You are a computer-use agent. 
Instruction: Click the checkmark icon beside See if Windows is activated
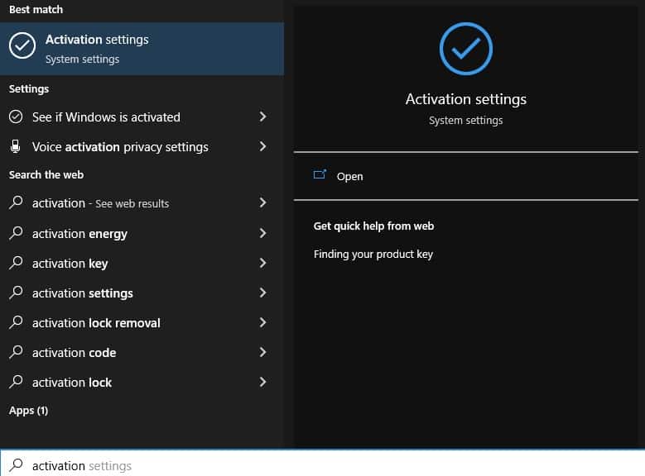pos(16,117)
